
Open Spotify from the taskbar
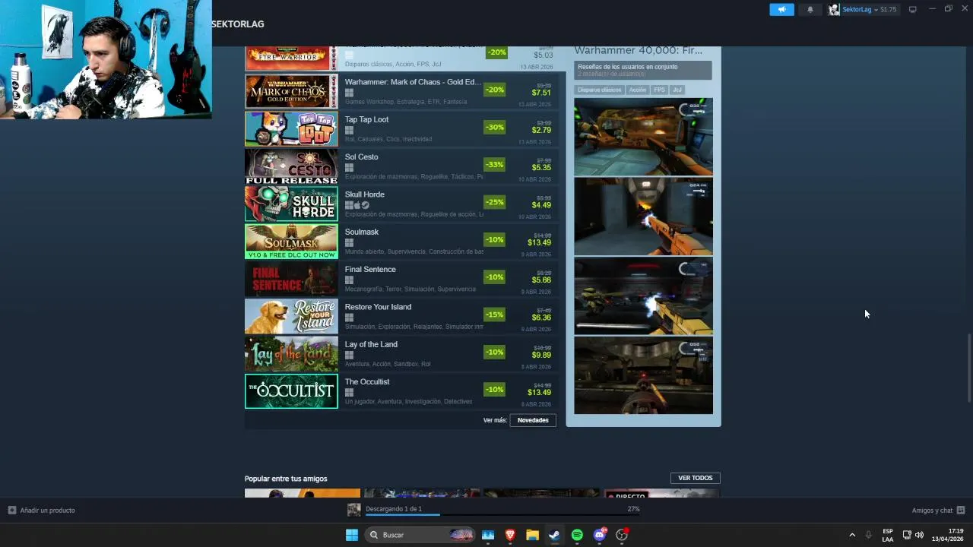point(577,535)
